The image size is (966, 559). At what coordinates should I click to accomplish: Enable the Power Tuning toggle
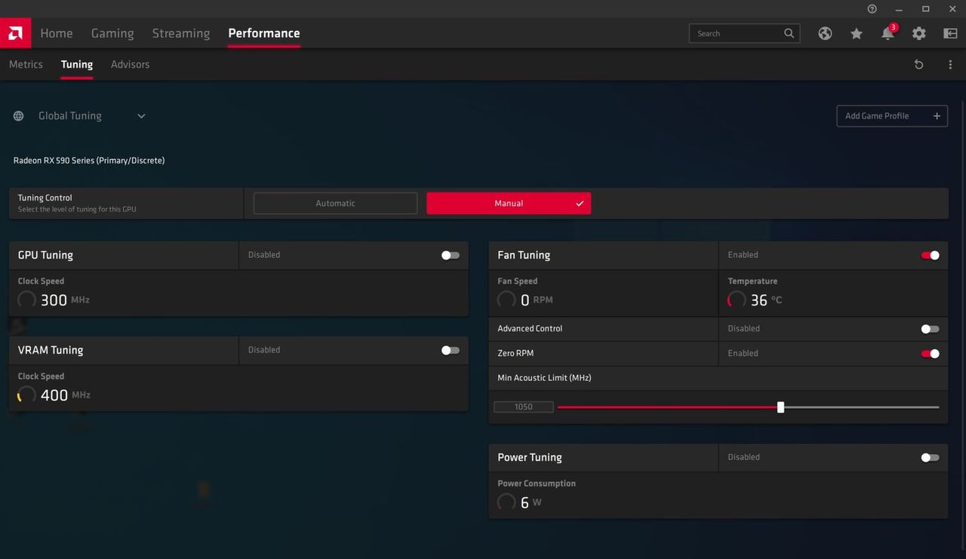(931, 457)
